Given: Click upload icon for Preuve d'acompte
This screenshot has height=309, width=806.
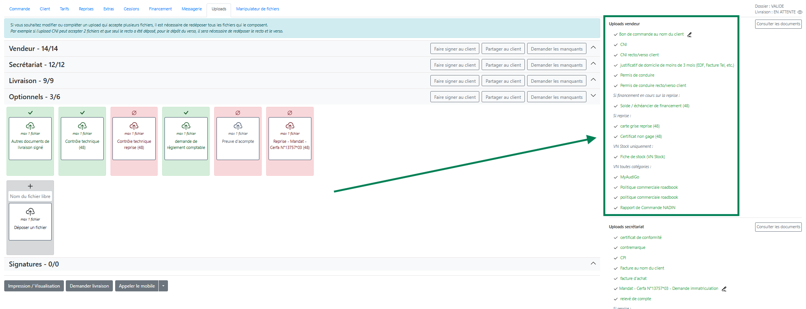Looking at the screenshot, I should (x=238, y=126).
